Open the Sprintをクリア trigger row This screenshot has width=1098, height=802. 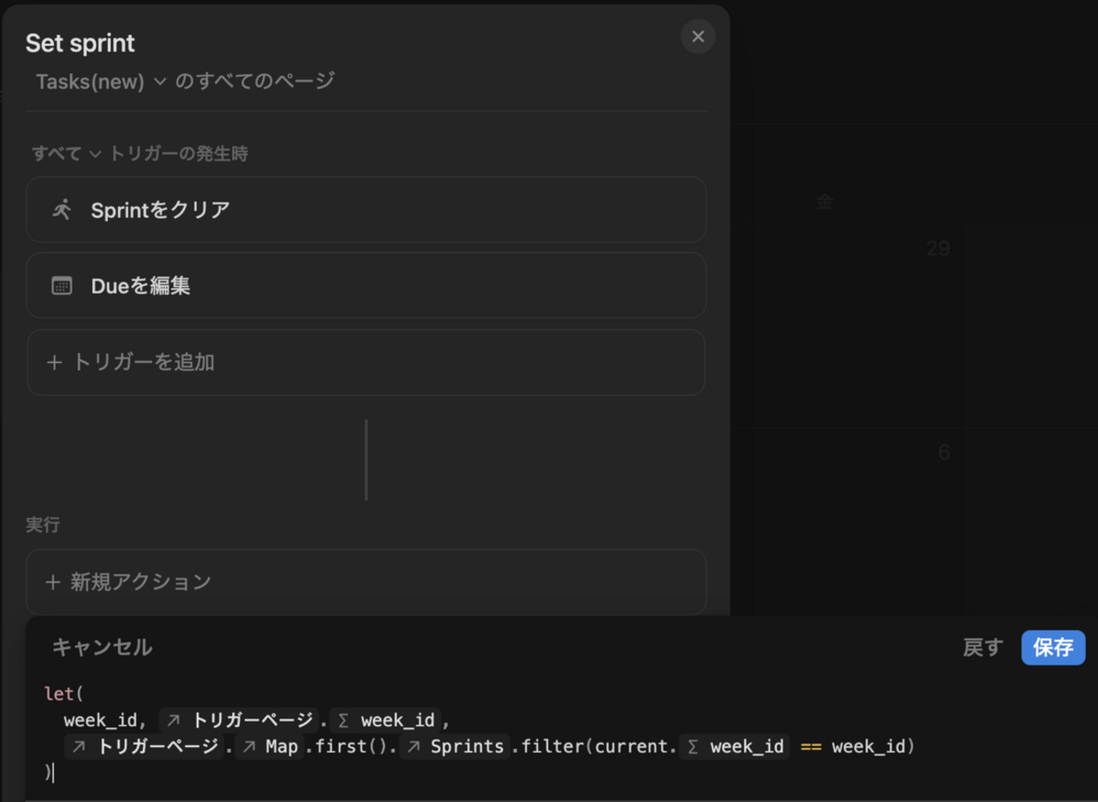[366, 209]
